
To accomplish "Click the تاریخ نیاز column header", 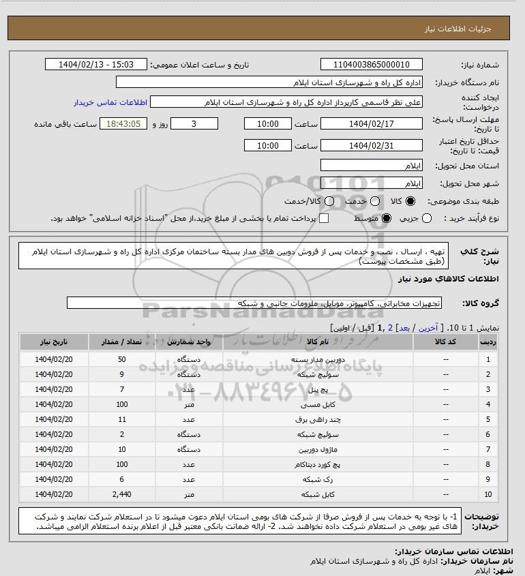I will point(54,342).
